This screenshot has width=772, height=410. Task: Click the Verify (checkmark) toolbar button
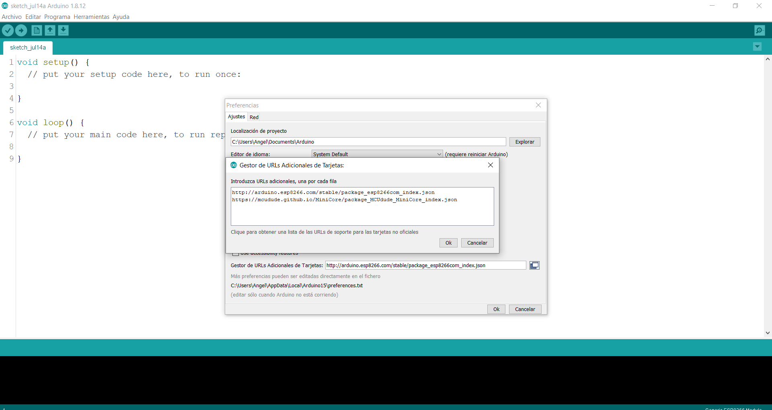tap(8, 30)
